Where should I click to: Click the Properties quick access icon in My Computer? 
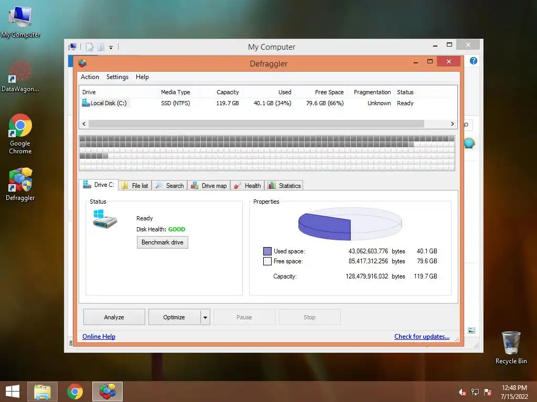pyautogui.click(x=89, y=47)
